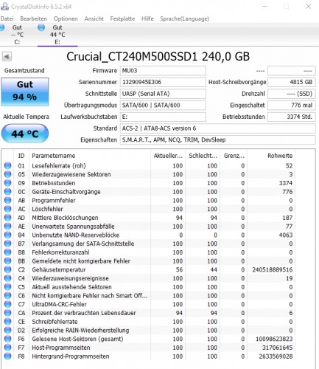
Task: Open the Hilfe menu
Action: (147, 18)
